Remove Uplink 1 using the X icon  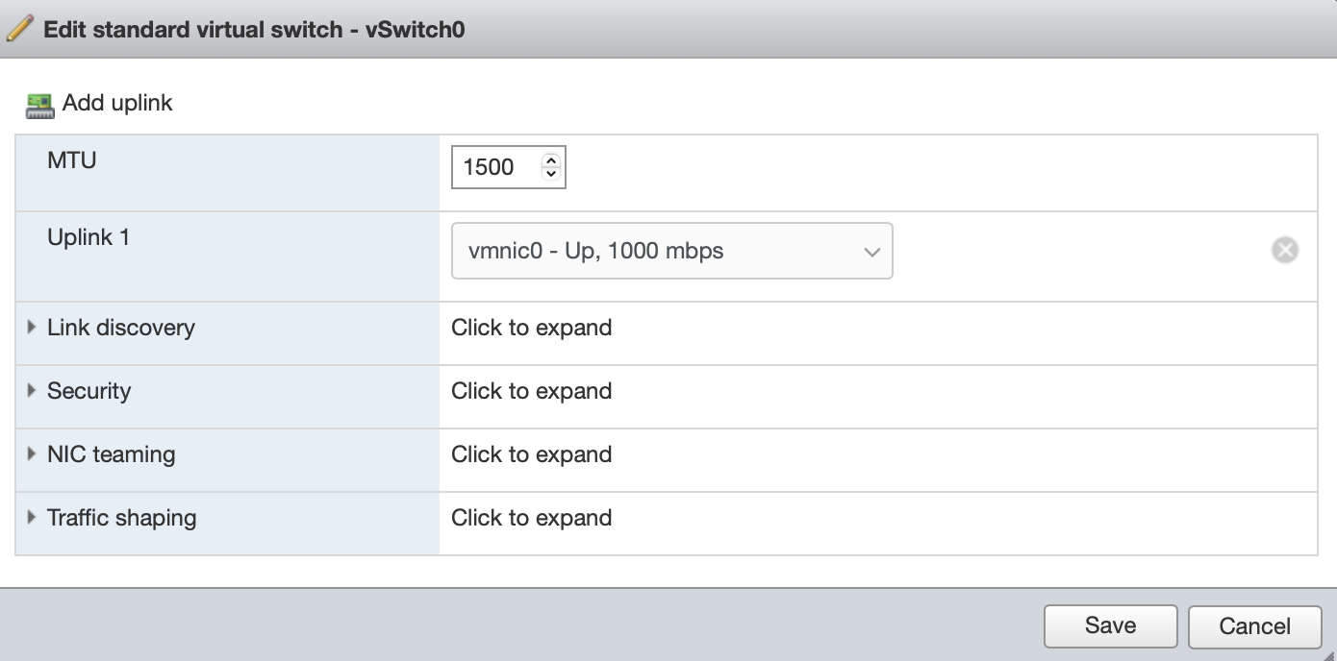pos(1284,251)
